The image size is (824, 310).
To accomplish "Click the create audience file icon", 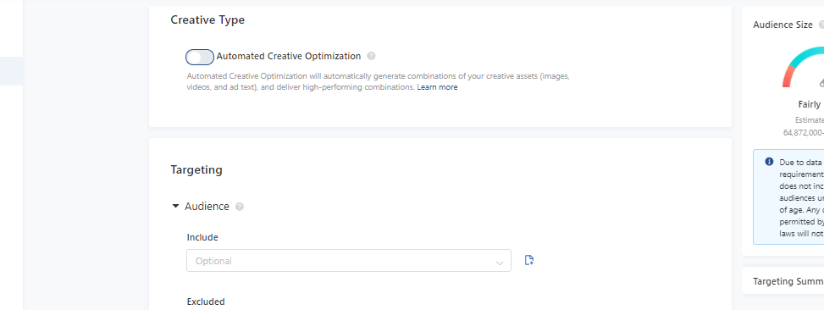I will pyautogui.click(x=529, y=260).
